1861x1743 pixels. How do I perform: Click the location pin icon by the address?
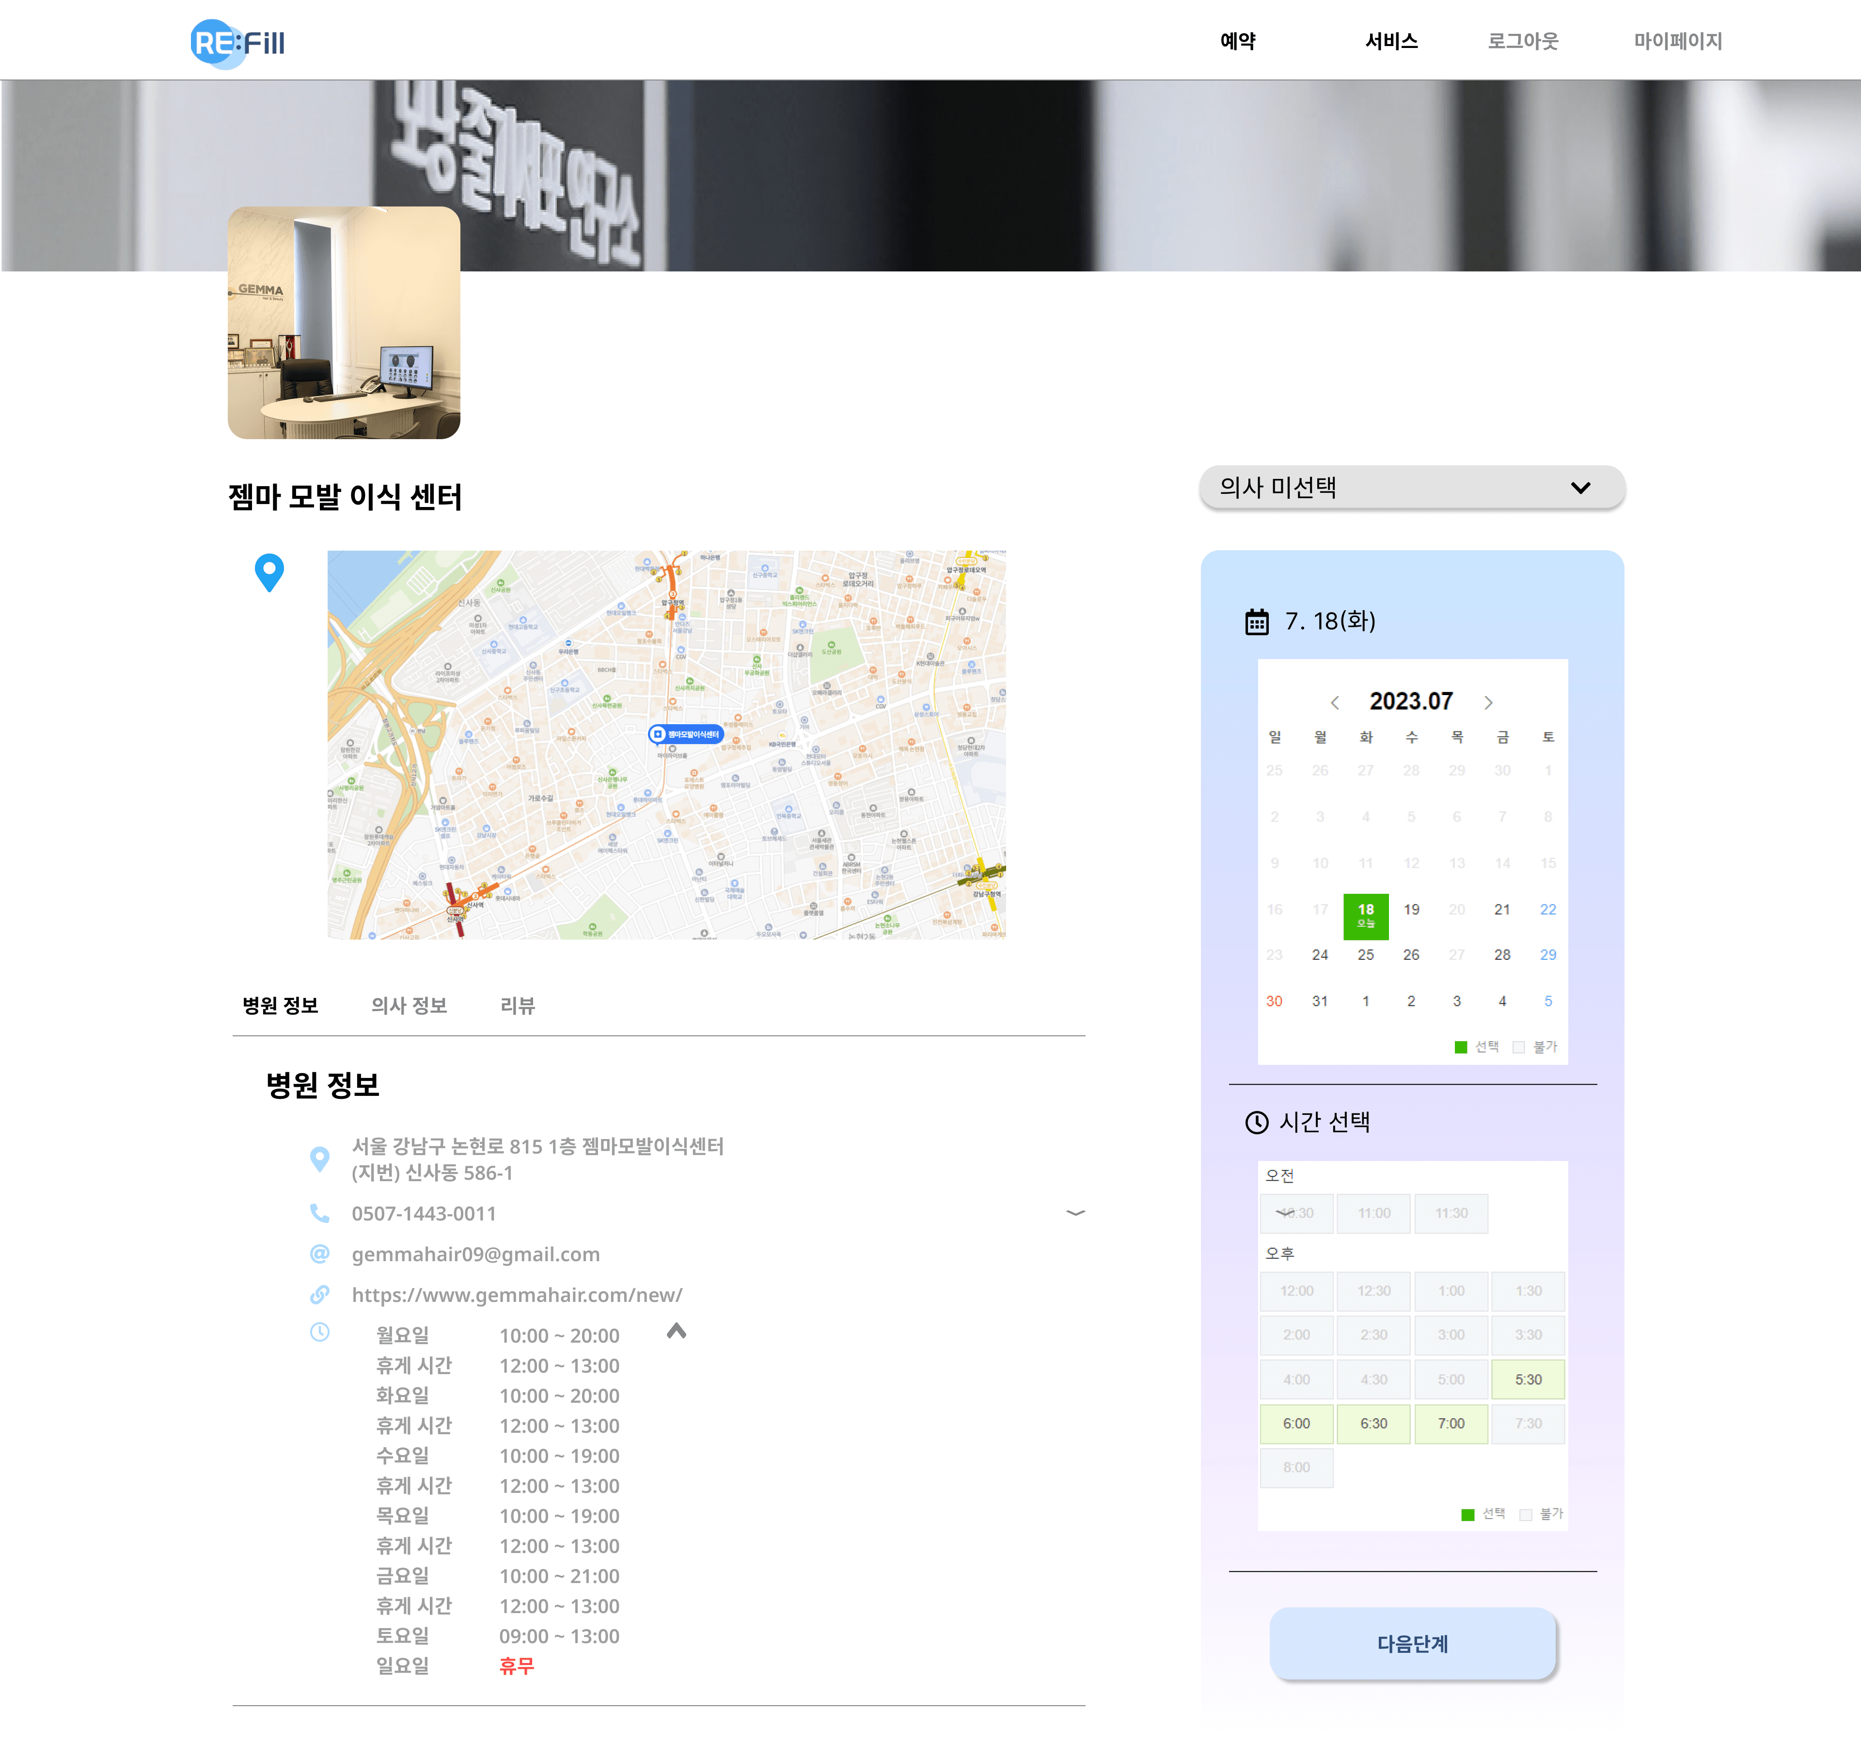tap(319, 1159)
